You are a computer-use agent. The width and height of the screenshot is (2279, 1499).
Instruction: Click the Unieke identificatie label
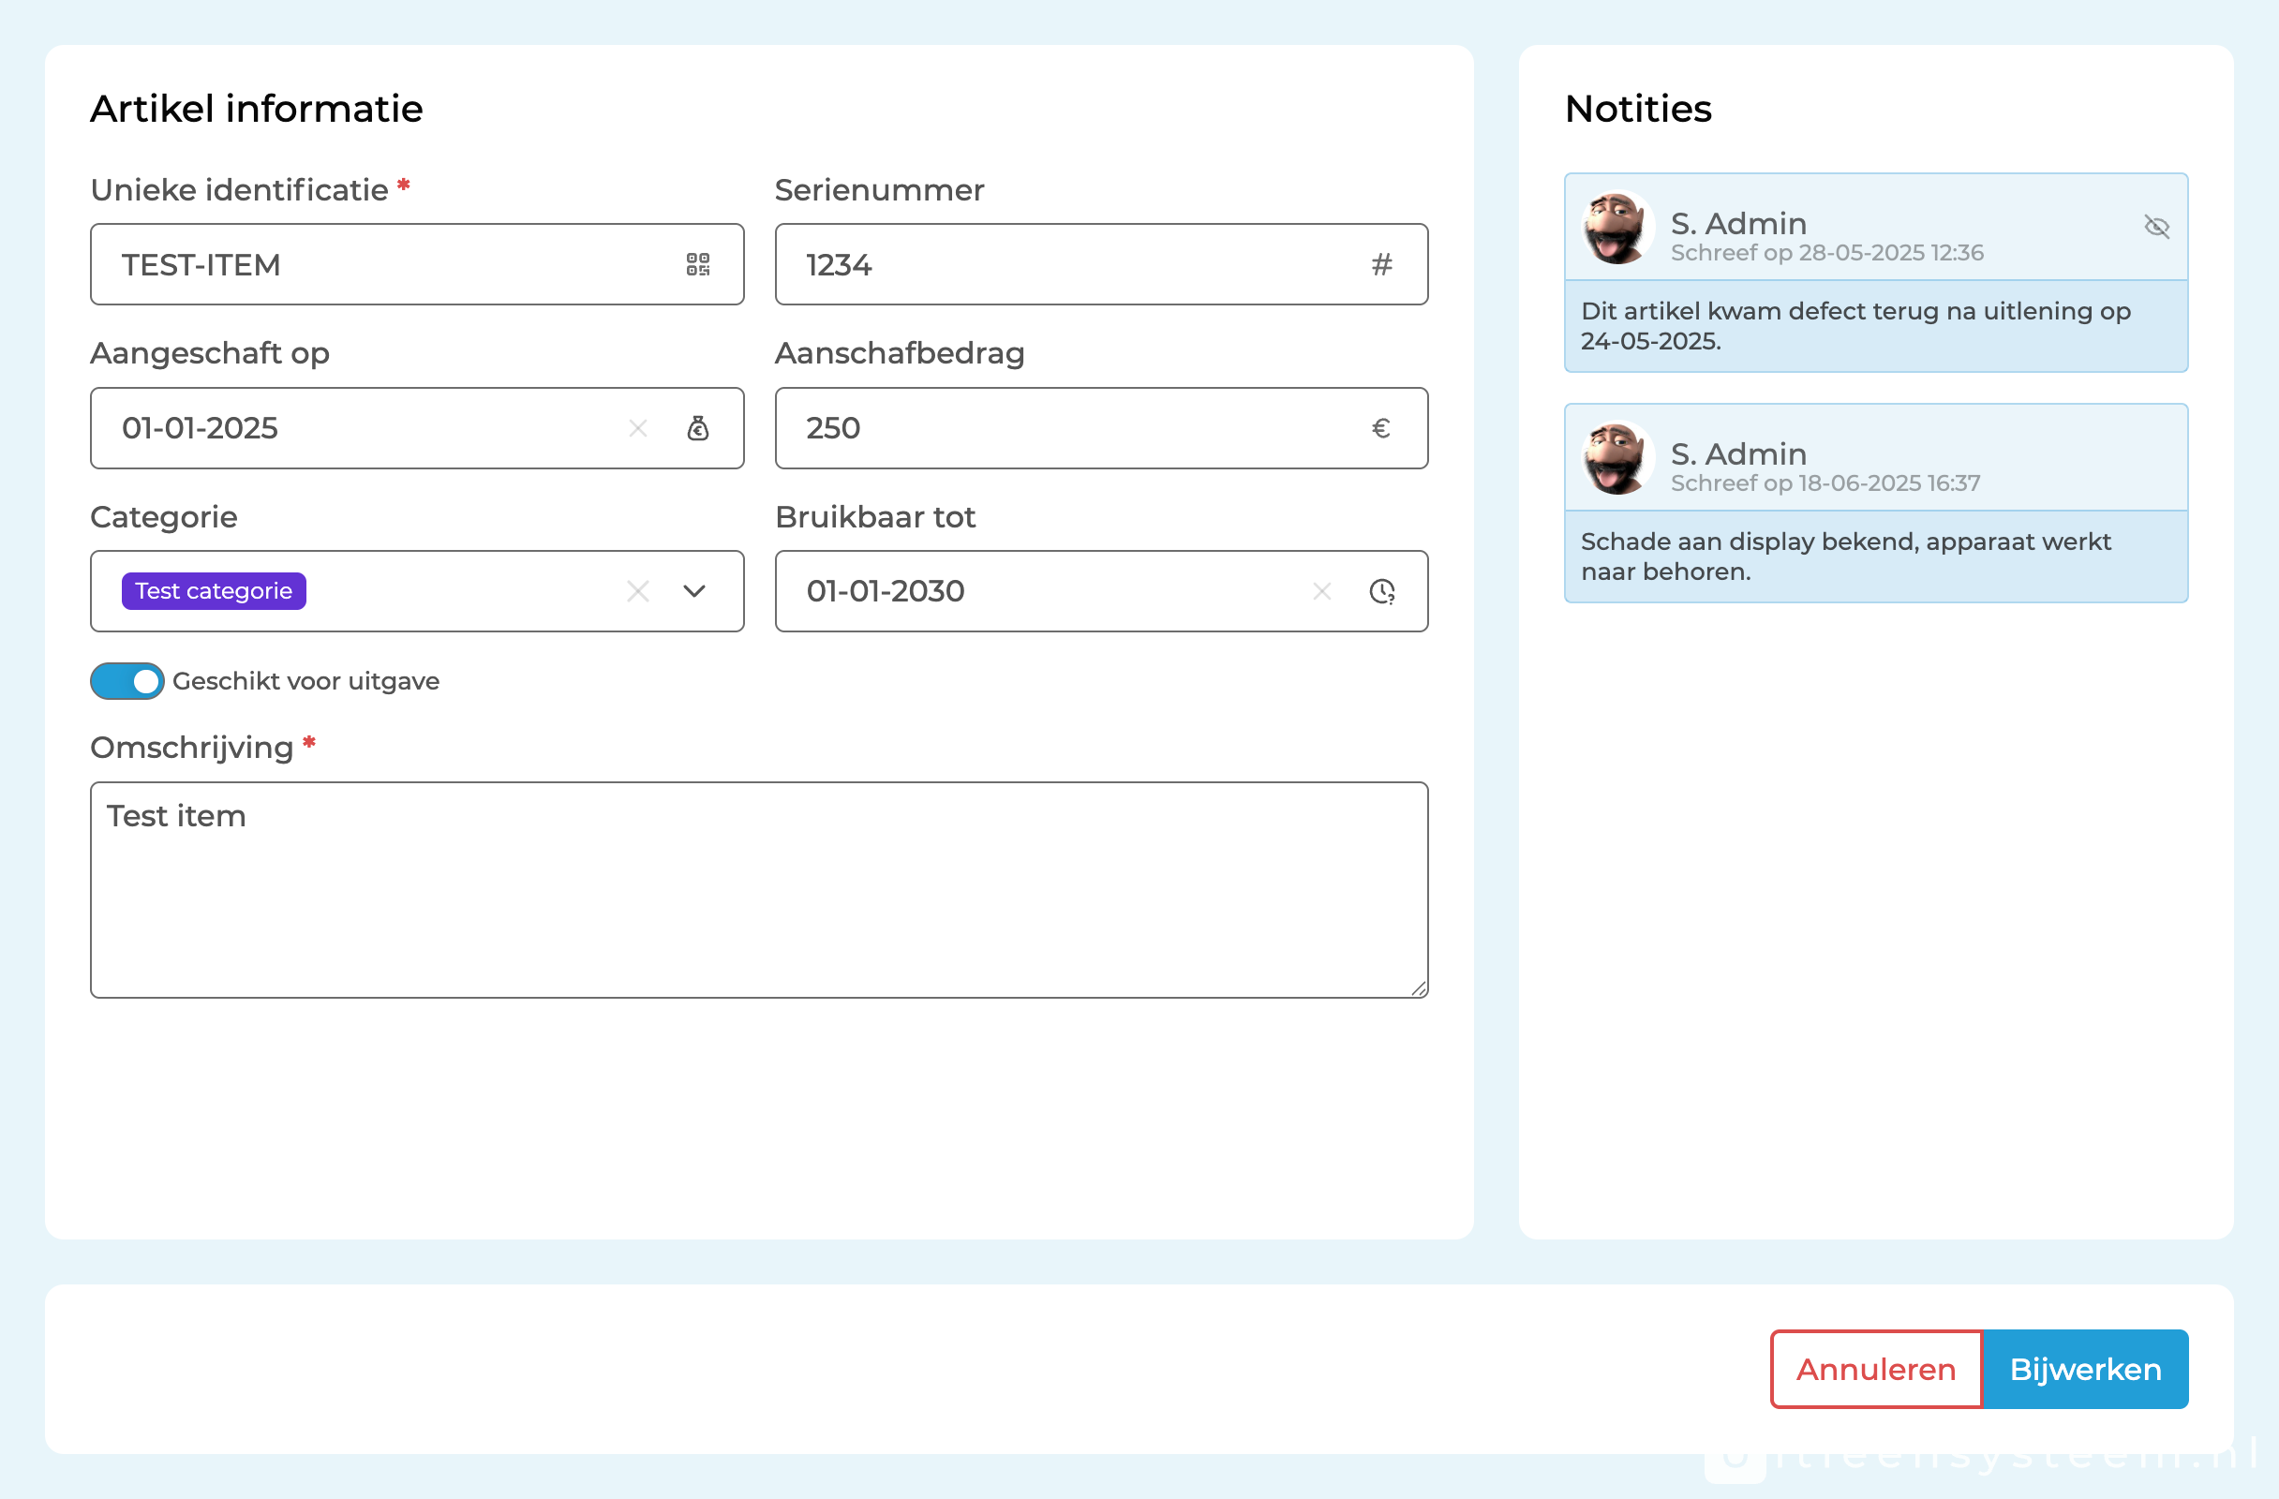click(239, 190)
